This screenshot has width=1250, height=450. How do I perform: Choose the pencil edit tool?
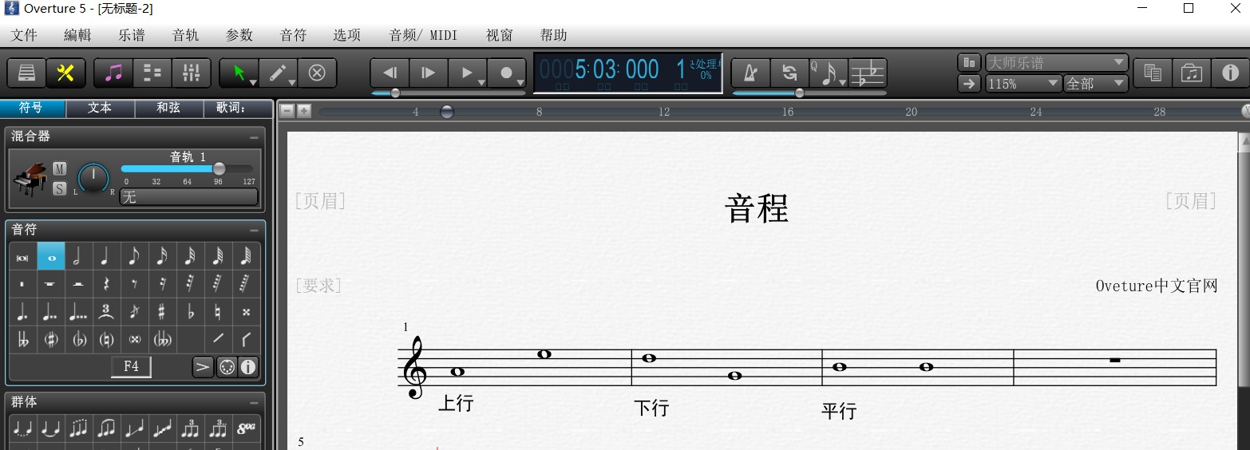pyautogui.click(x=279, y=73)
